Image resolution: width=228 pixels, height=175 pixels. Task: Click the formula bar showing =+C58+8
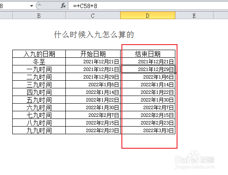click(x=148, y=6)
